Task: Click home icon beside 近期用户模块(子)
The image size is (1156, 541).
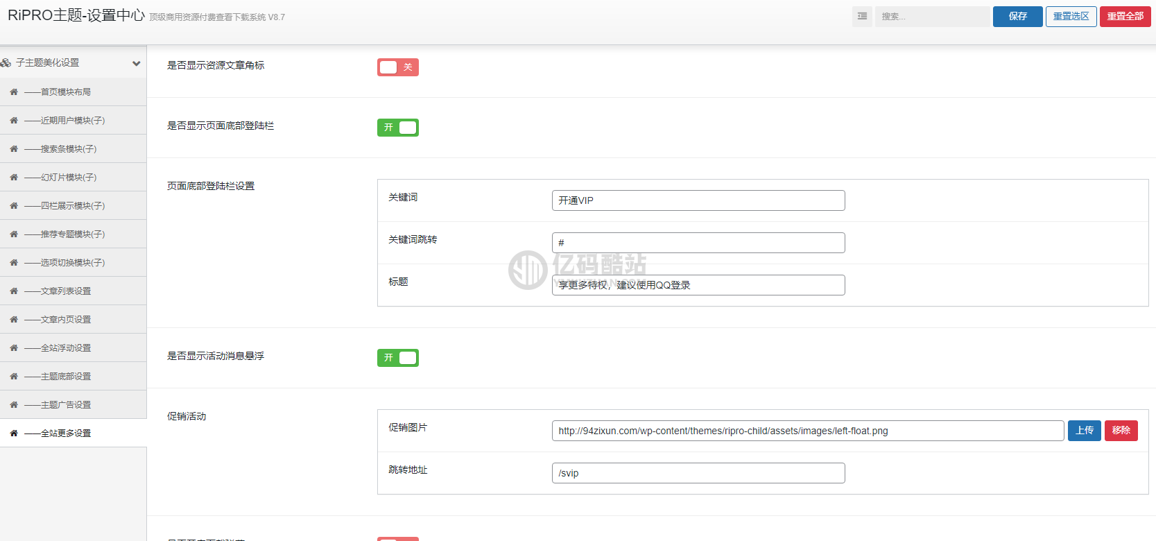Action: click(x=14, y=121)
